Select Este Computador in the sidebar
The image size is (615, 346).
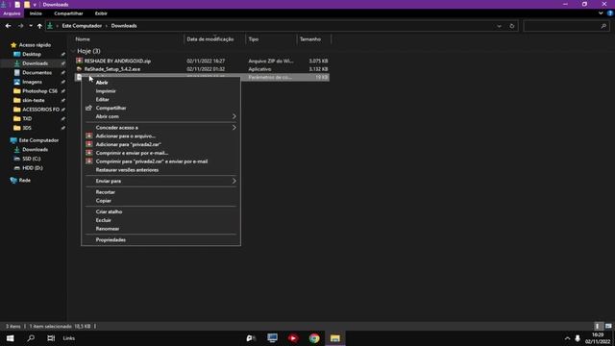point(38,140)
